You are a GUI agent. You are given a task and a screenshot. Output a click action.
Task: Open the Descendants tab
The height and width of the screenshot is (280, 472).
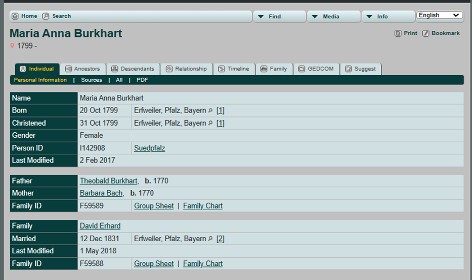[133, 69]
